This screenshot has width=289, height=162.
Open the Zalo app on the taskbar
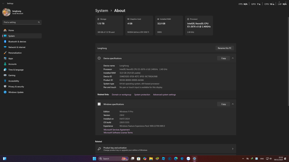click(x=188, y=159)
